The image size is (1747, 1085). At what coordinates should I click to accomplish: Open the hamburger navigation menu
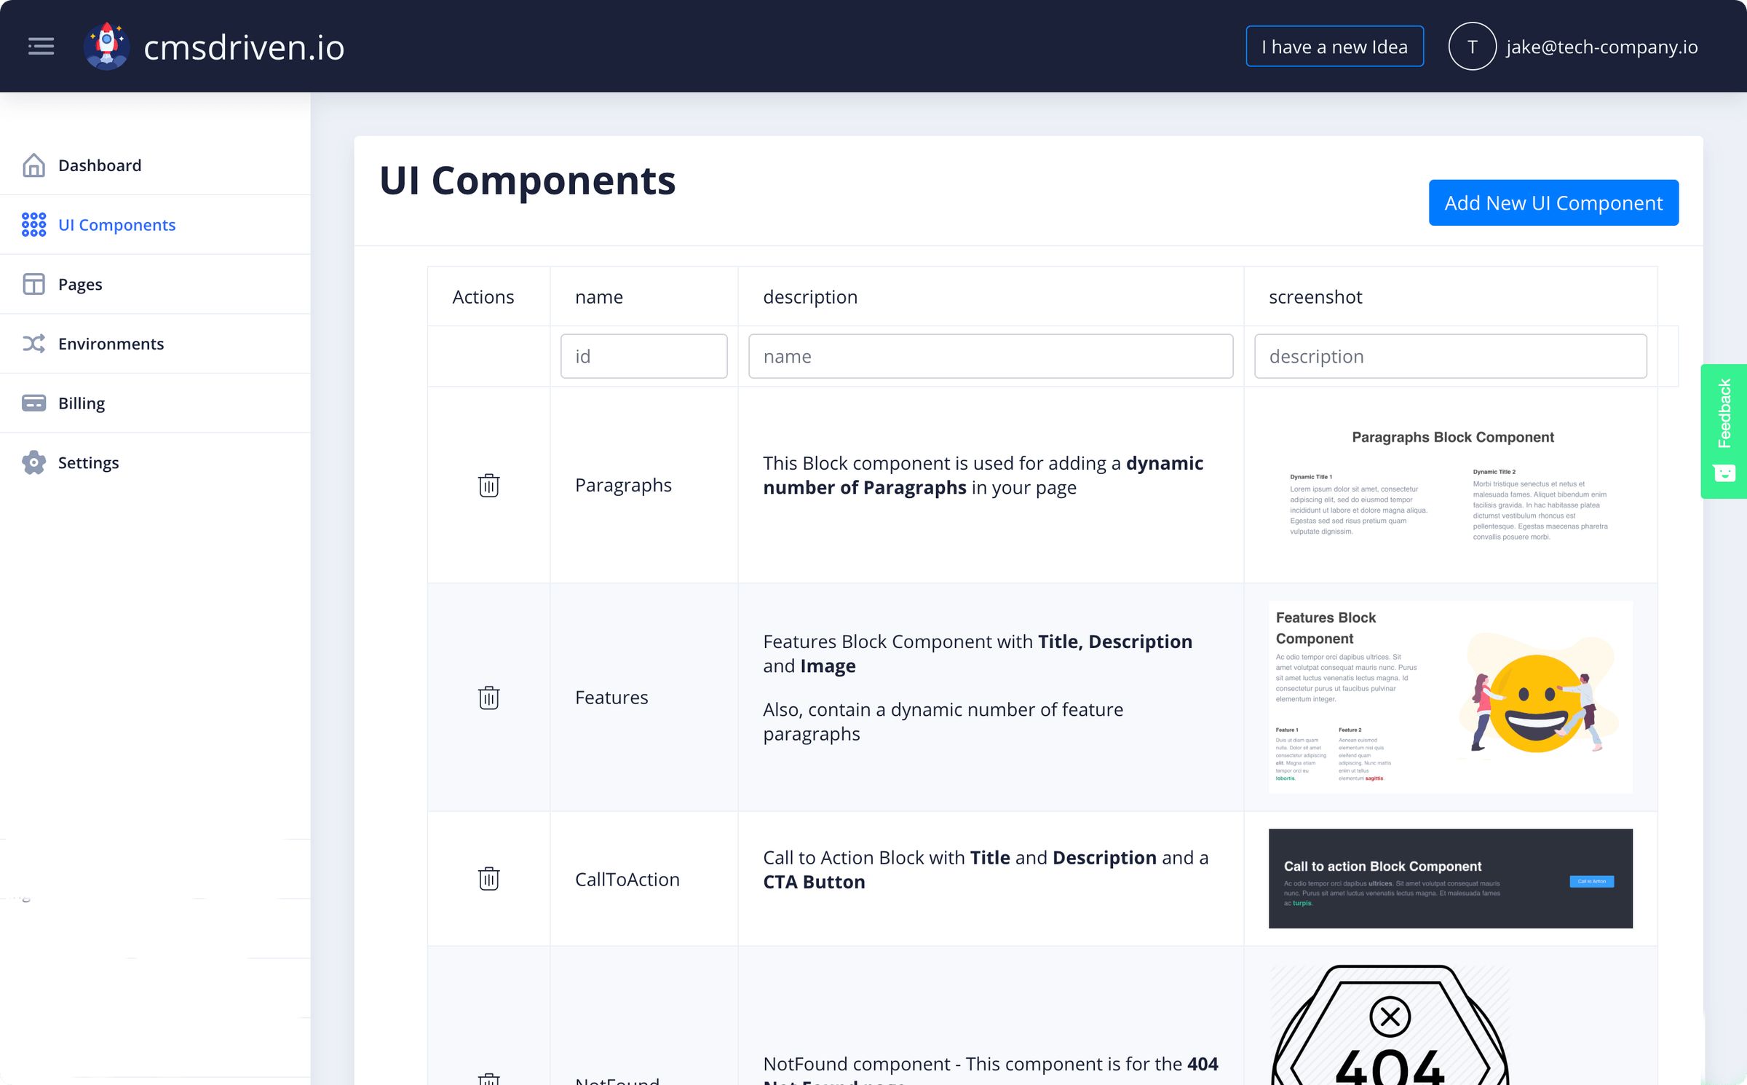(41, 46)
